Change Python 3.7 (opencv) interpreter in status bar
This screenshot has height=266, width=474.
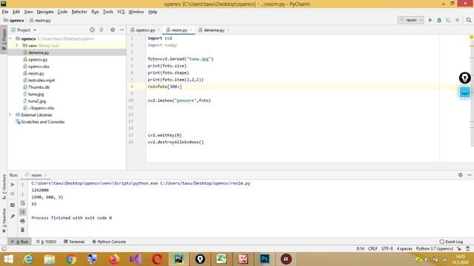pos(435,249)
